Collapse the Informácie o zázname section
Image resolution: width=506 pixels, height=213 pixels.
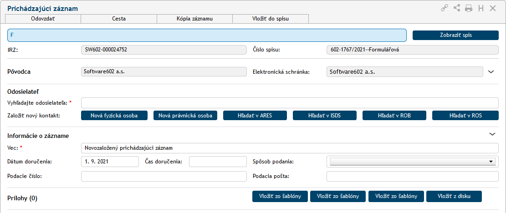492,134
